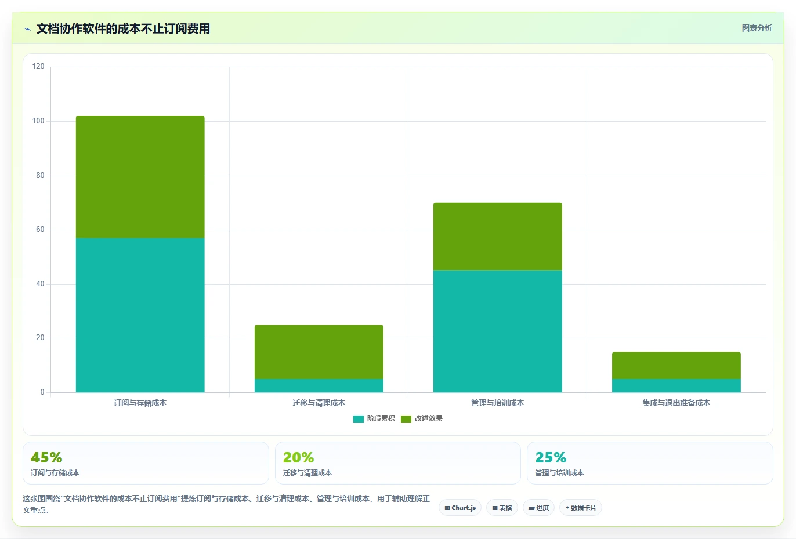Click the y-axis value 40
Viewport: 796px width, 539px height.
(40, 284)
